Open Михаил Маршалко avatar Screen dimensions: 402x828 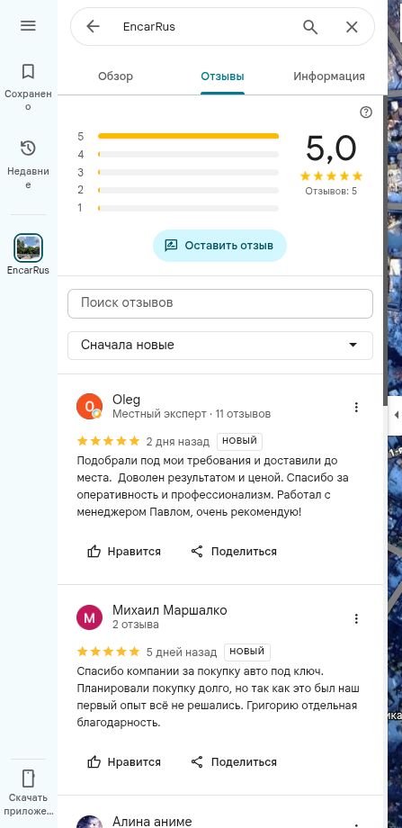[x=90, y=617]
